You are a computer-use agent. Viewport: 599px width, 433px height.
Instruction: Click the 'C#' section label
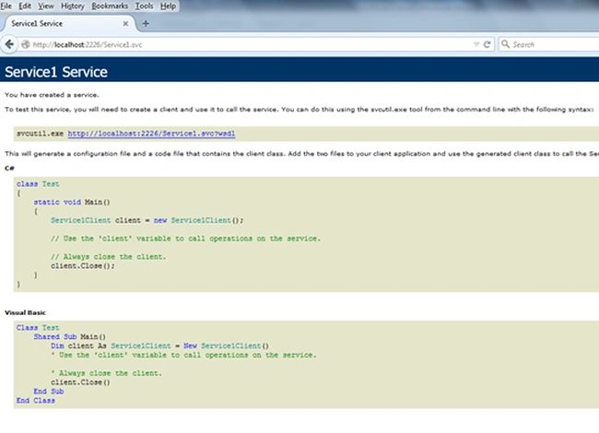[x=9, y=168]
